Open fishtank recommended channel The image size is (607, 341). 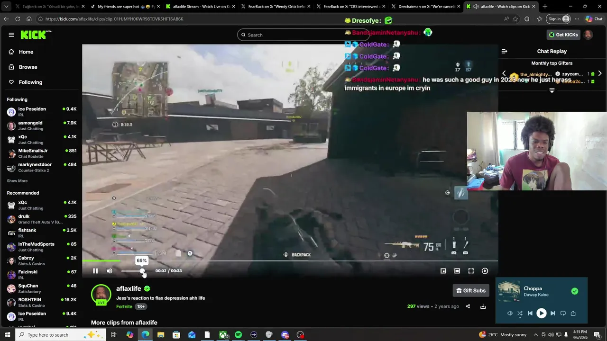click(x=41, y=233)
